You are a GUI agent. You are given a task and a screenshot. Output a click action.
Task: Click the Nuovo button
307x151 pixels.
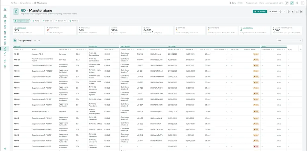point(273,12)
